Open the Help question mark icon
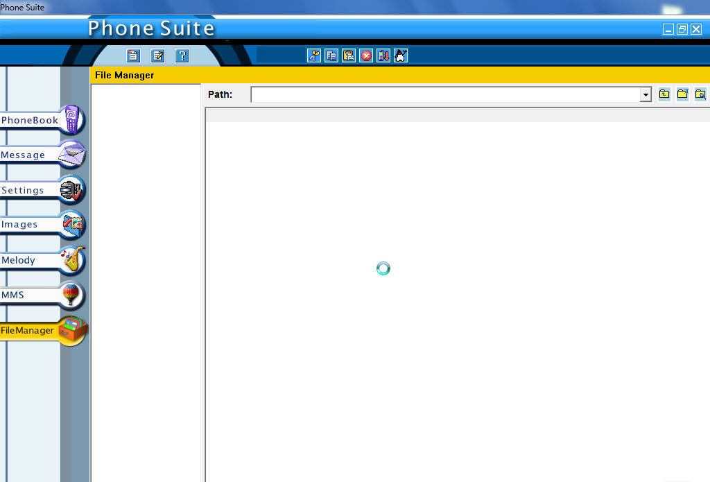710x482 pixels. point(182,56)
